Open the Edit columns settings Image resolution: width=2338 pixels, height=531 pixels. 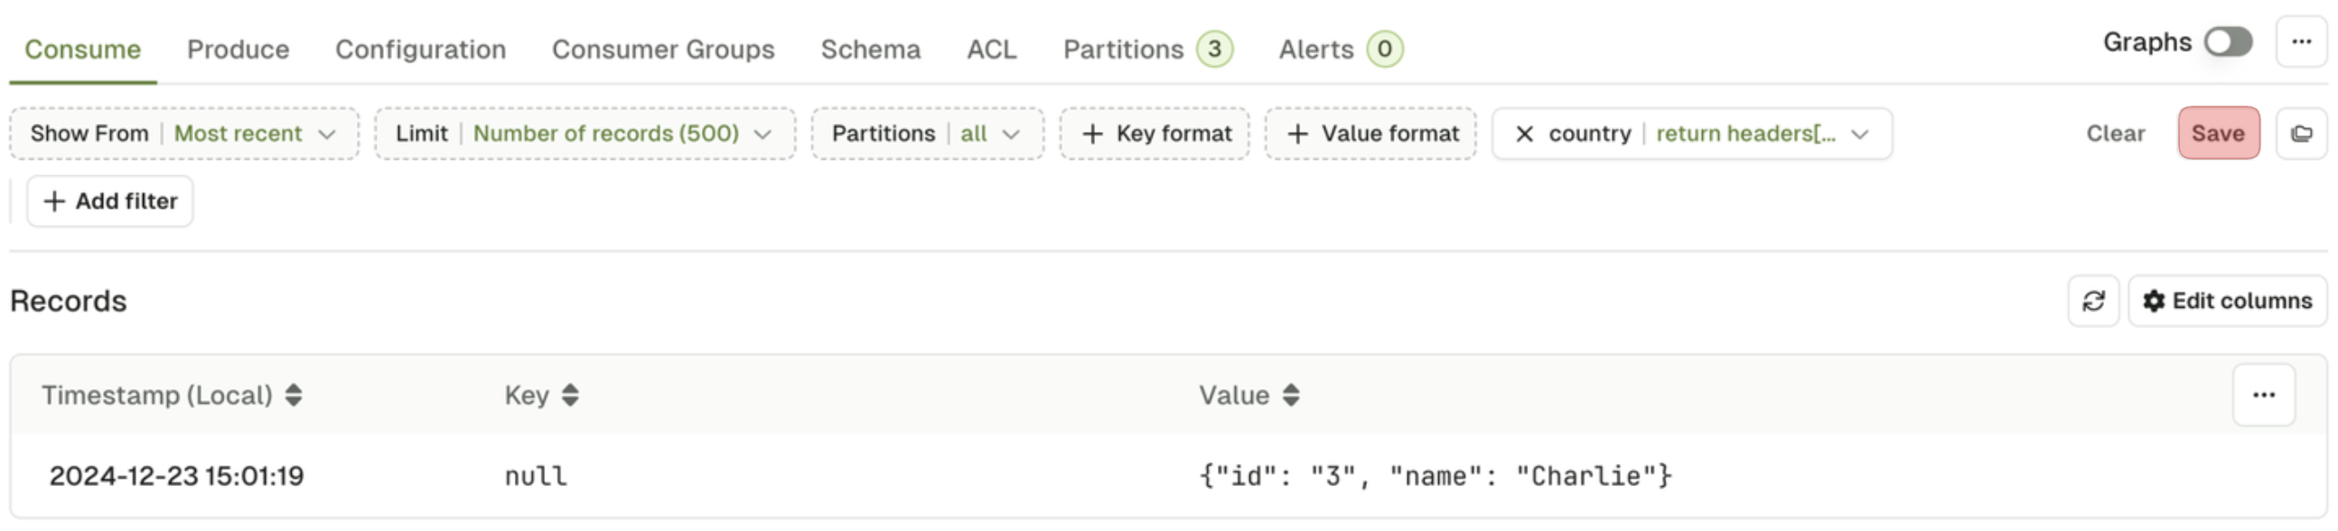click(2227, 302)
